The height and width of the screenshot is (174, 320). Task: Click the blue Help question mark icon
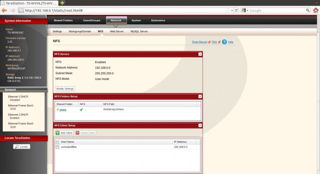click(x=224, y=42)
